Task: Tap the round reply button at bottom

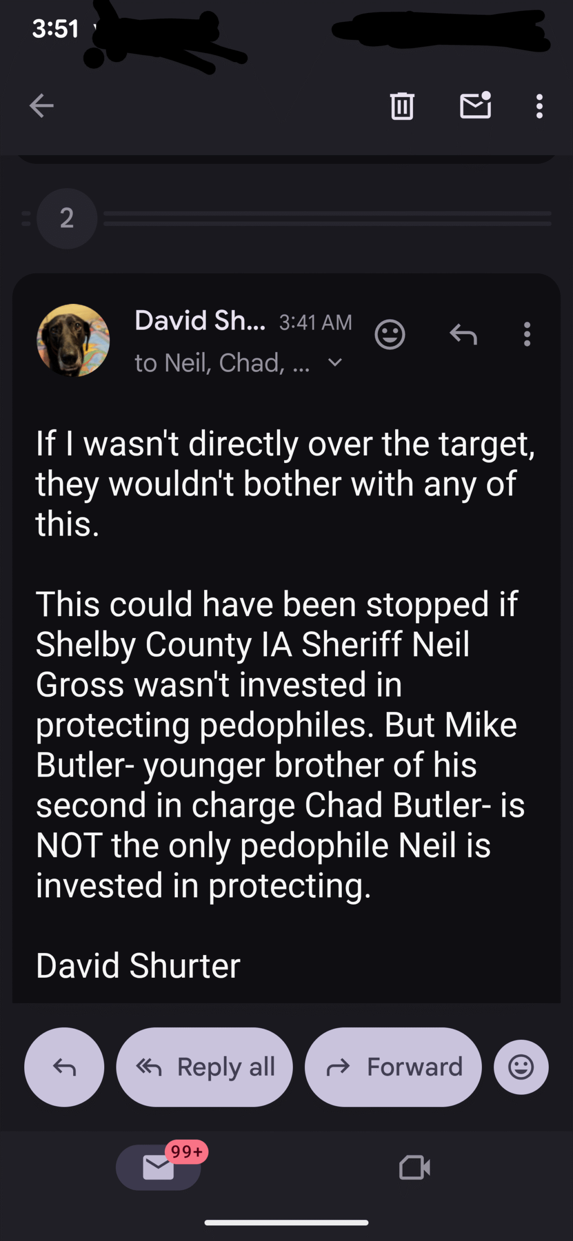Action: tap(64, 1067)
